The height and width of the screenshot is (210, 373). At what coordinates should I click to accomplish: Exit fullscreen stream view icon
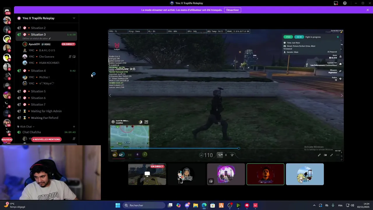click(x=332, y=155)
